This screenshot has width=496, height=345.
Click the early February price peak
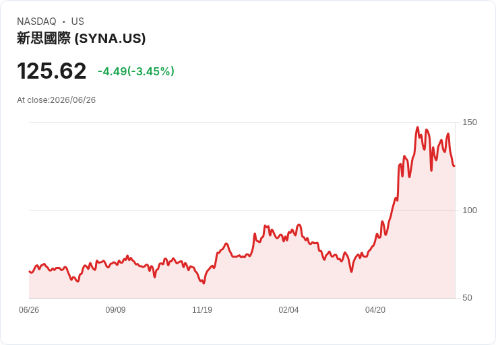point(299,225)
